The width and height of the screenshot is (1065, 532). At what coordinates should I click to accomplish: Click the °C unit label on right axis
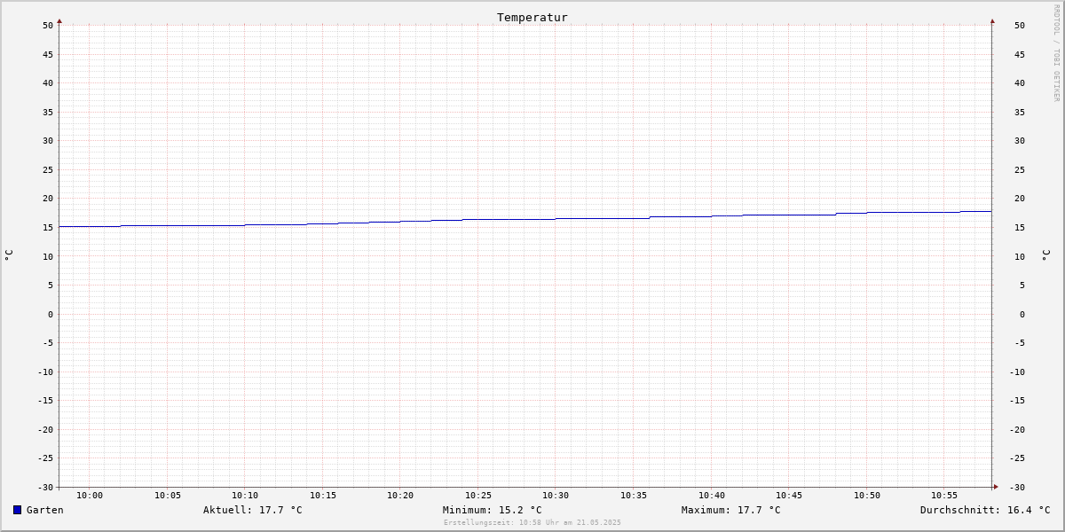click(1045, 255)
